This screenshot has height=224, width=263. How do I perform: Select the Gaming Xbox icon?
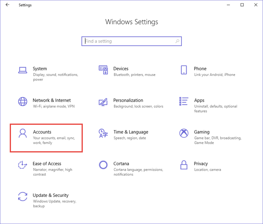(x=184, y=133)
